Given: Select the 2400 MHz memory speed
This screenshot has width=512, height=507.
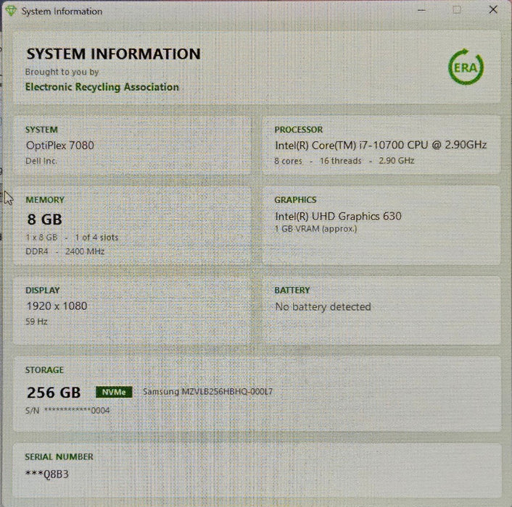Looking at the screenshot, I should coord(85,251).
